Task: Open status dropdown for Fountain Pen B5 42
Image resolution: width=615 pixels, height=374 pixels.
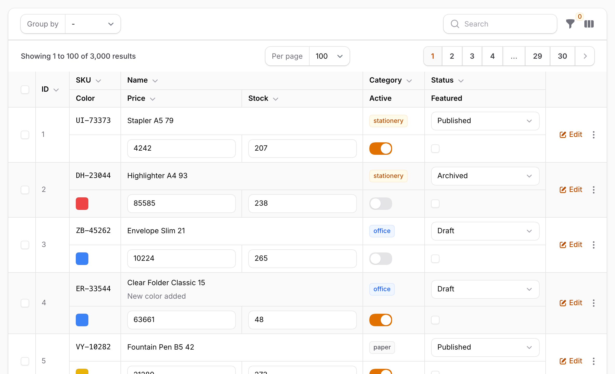Action: pyautogui.click(x=485, y=348)
